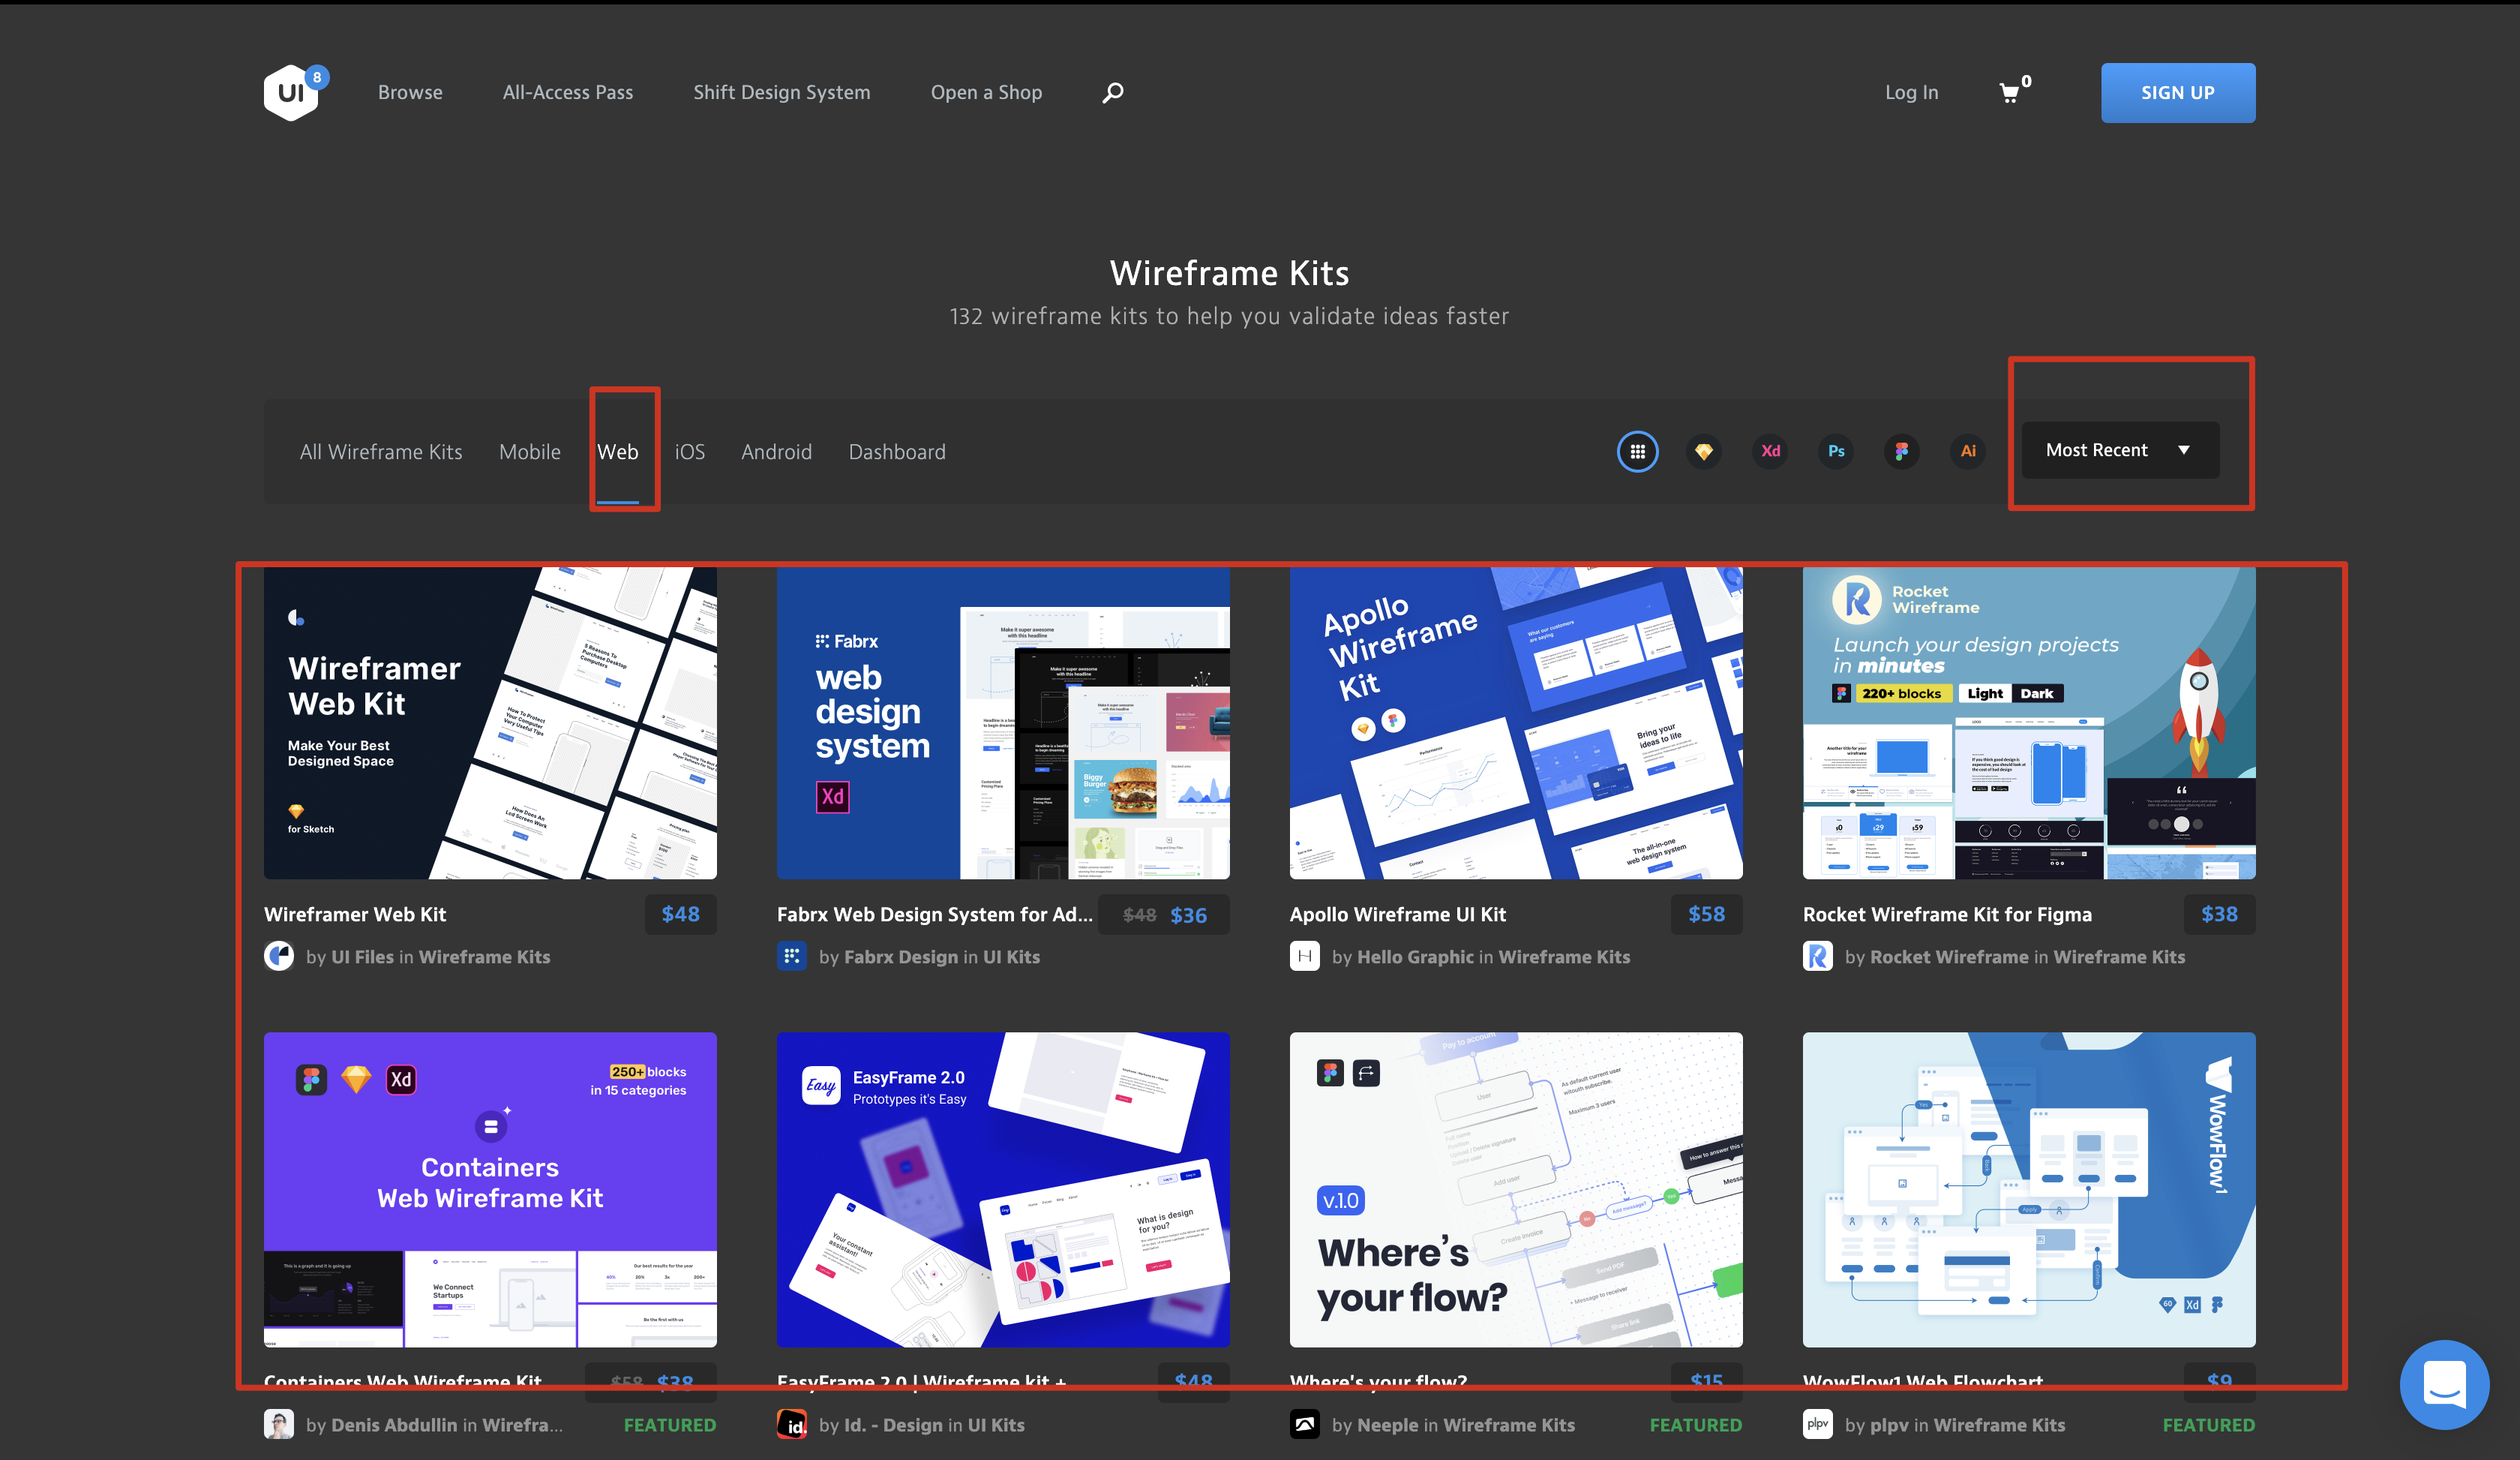Click the UI8 logo icon
This screenshot has width=2520, height=1460.
click(x=291, y=93)
